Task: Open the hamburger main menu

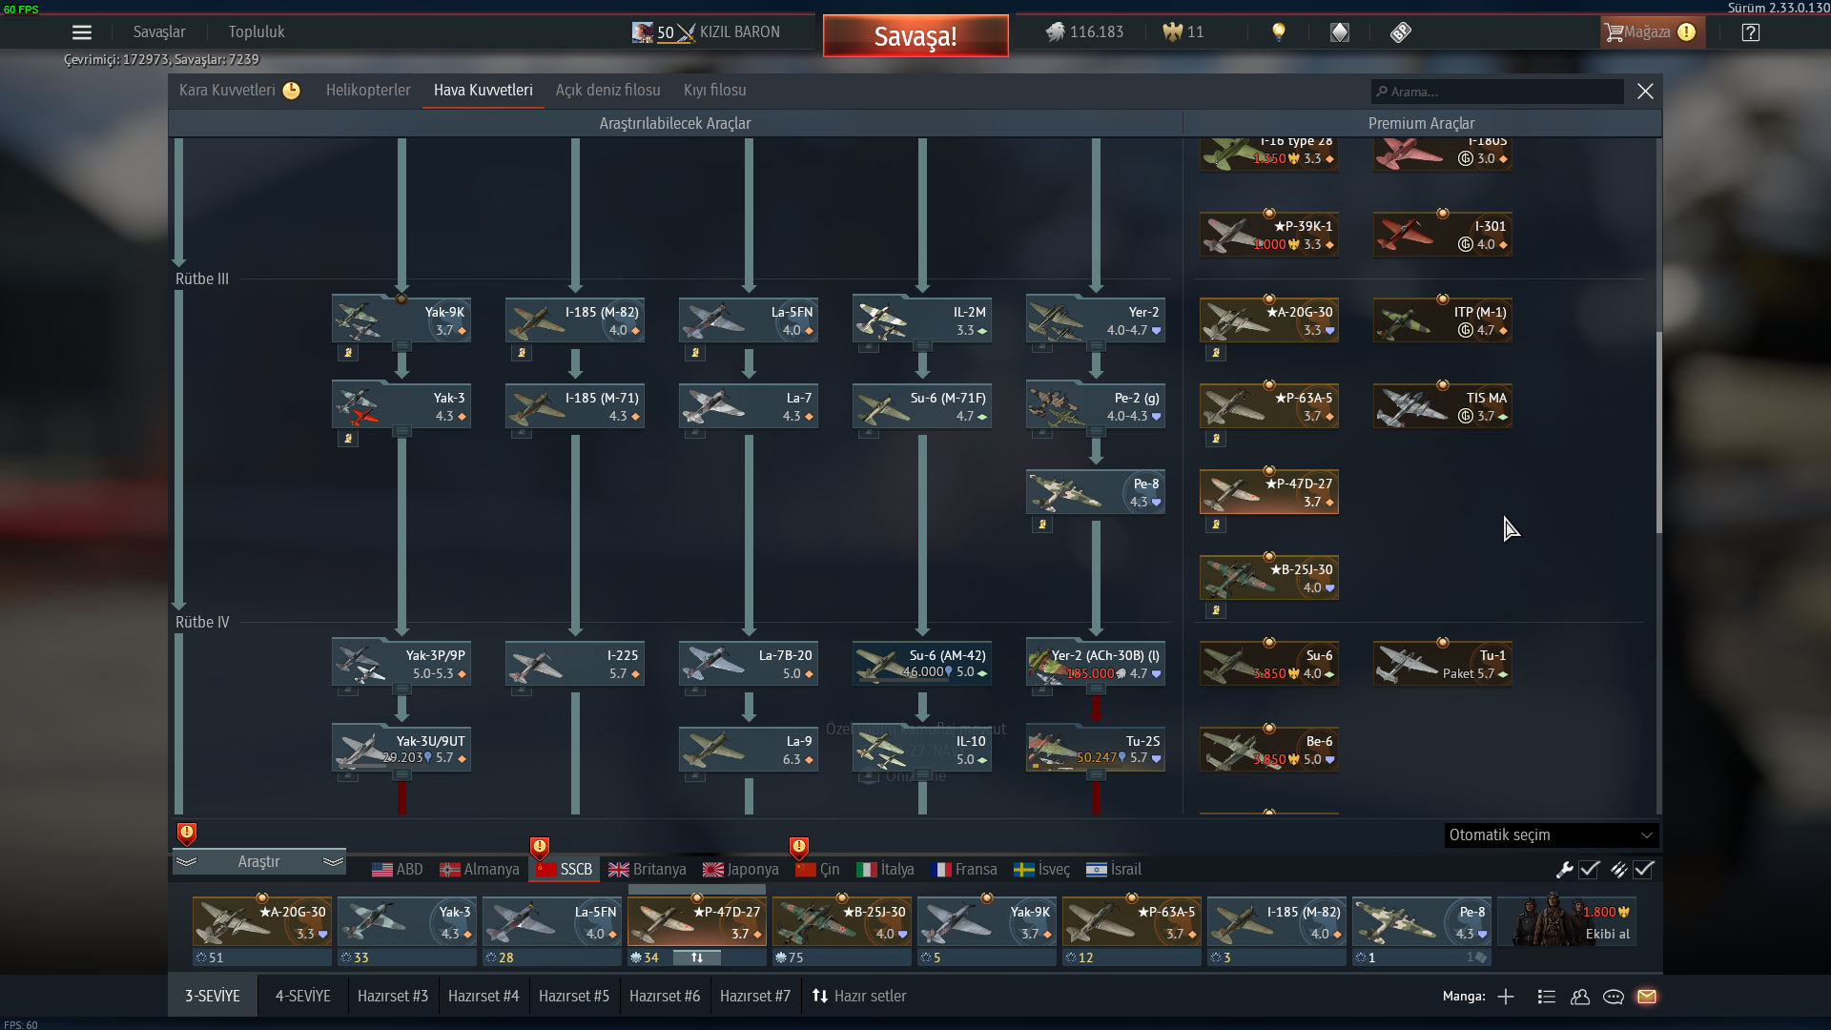Action: point(82,32)
